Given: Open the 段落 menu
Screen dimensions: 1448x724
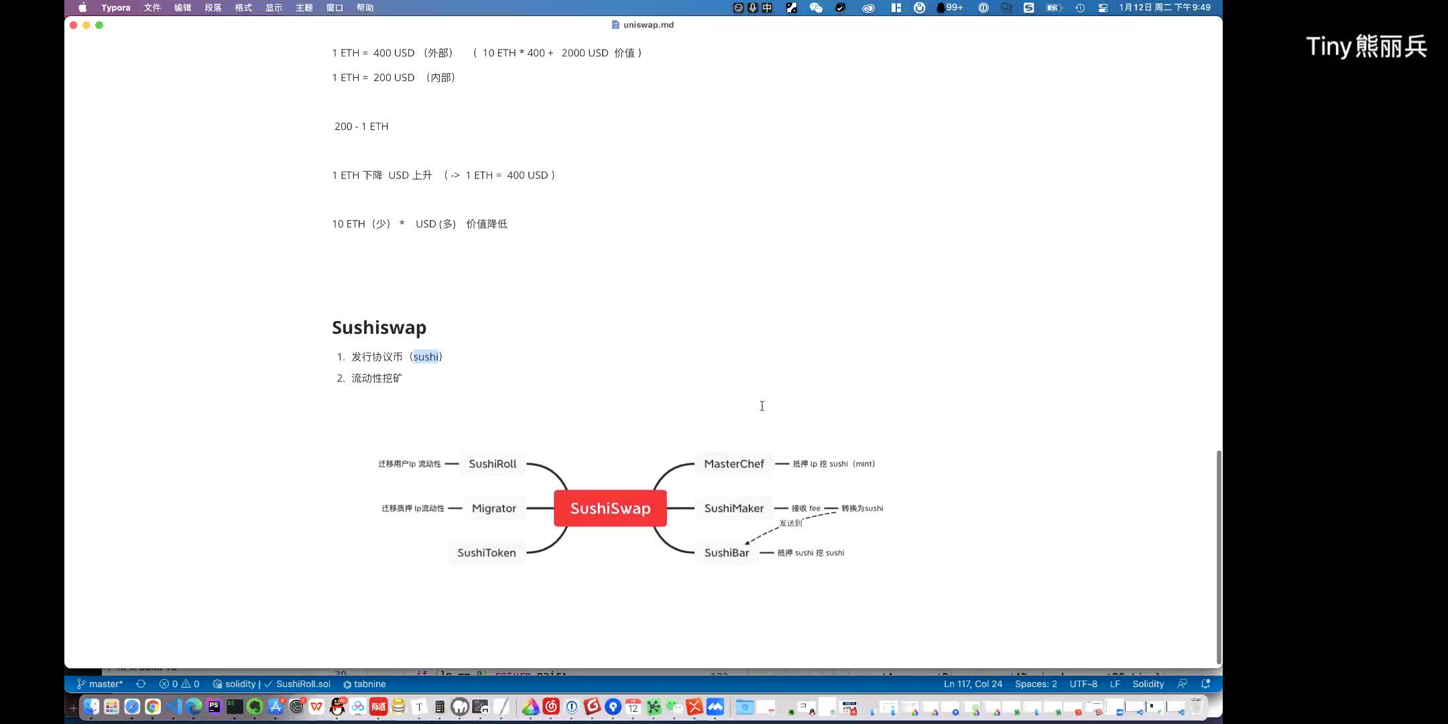Looking at the screenshot, I should (x=213, y=8).
